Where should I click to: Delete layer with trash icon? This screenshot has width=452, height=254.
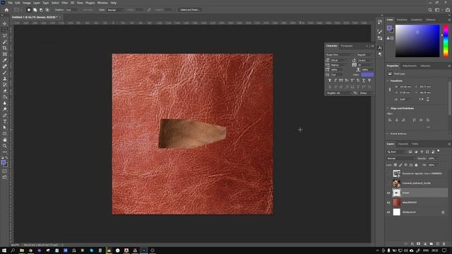pos(444,244)
